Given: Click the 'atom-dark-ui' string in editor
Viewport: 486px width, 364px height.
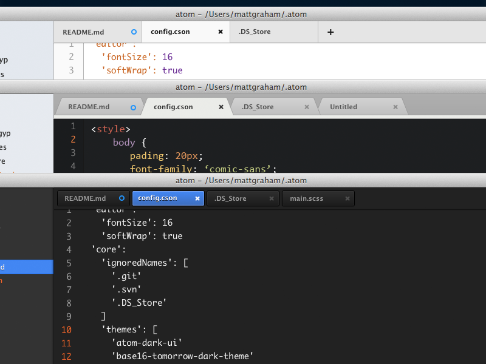Looking at the screenshot, I should 147,343.
